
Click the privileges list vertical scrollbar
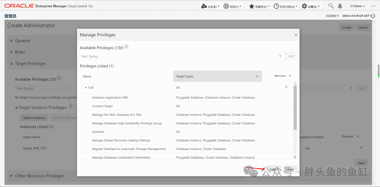coord(295,107)
